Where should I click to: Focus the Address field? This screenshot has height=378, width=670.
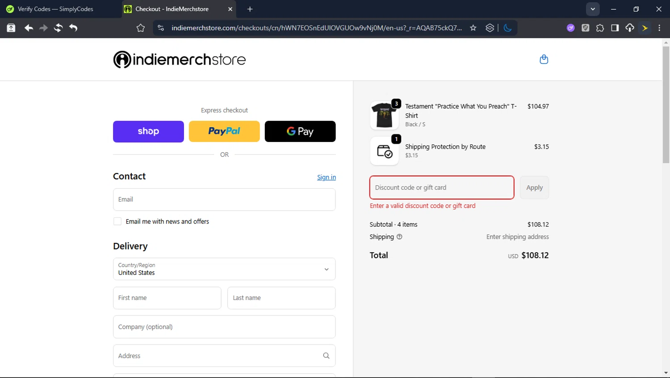(224, 356)
